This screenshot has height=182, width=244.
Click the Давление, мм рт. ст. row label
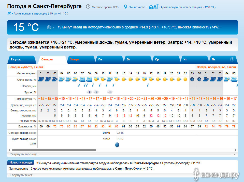(x=23, y=105)
